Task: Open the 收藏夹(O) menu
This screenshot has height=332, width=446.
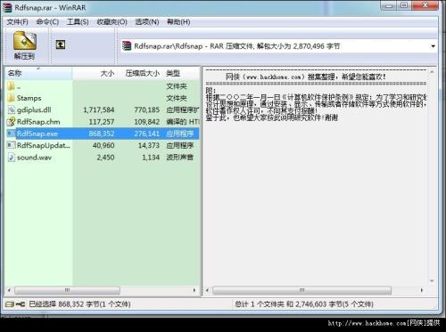Action: point(112,22)
